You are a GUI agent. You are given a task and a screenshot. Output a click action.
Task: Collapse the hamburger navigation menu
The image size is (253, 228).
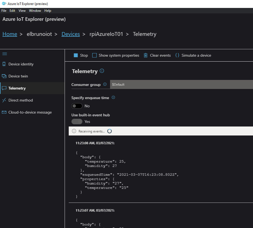click(5, 54)
